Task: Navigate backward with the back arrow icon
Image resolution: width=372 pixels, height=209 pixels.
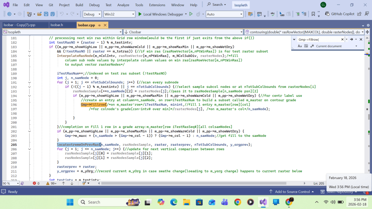Action: point(9,14)
